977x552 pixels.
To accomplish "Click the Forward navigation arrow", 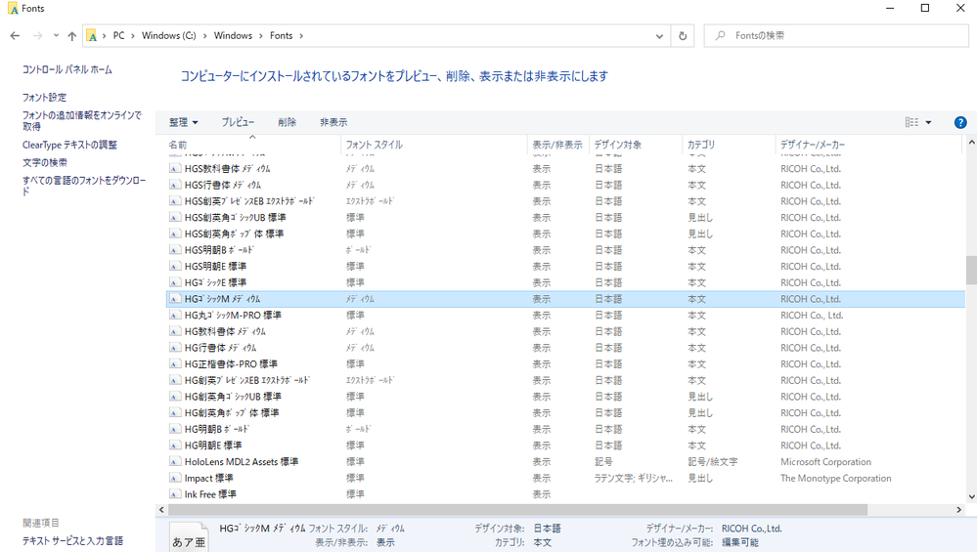I will click(37, 36).
